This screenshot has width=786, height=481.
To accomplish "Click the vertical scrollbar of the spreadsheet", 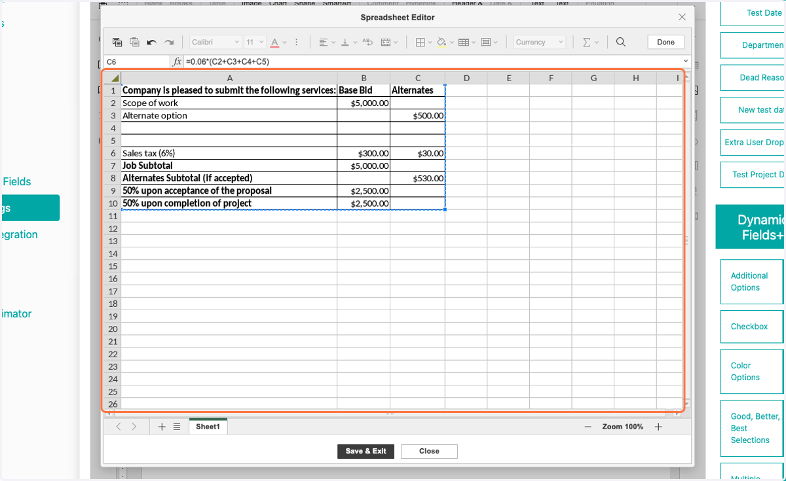I will coord(686,240).
